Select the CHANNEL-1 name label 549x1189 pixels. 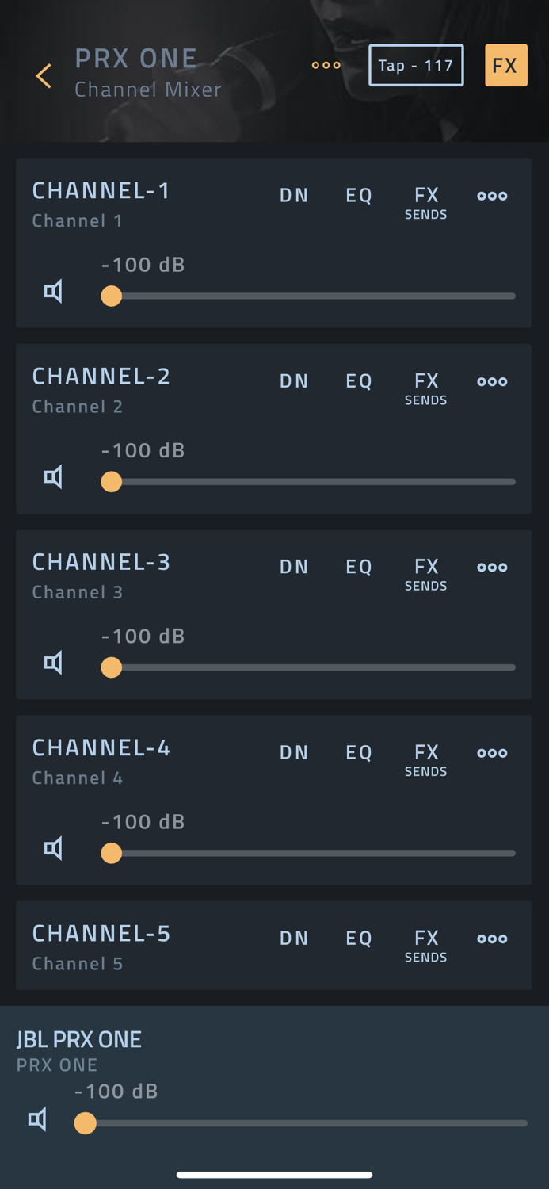click(x=101, y=190)
